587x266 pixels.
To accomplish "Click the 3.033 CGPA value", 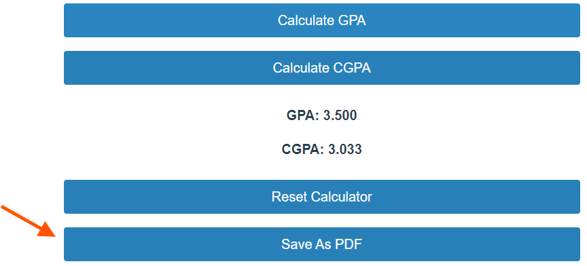I will coord(344,149).
